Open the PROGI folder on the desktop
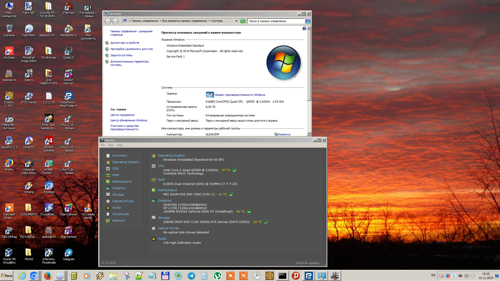The height and width of the screenshot is (281, 500). point(29,254)
